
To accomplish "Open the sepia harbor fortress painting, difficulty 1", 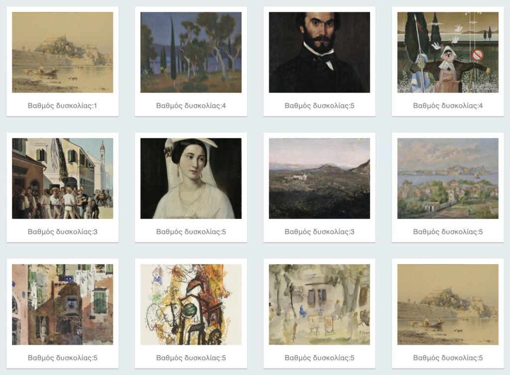I will pyautogui.click(x=62, y=52).
